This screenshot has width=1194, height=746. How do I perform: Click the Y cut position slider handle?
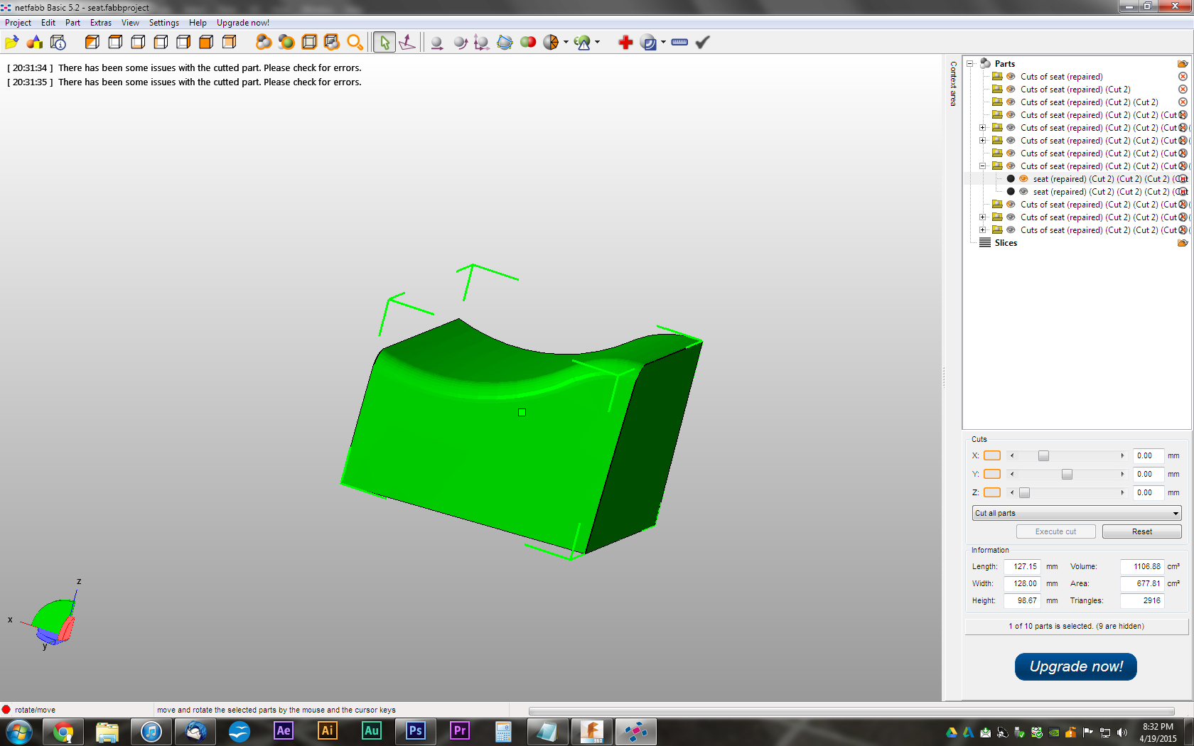pos(1067,474)
